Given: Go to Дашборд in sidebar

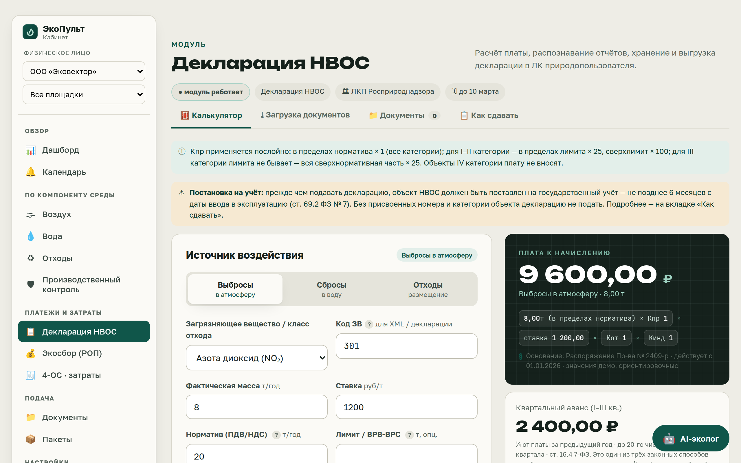Looking at the screenshot, I should 84,150.
